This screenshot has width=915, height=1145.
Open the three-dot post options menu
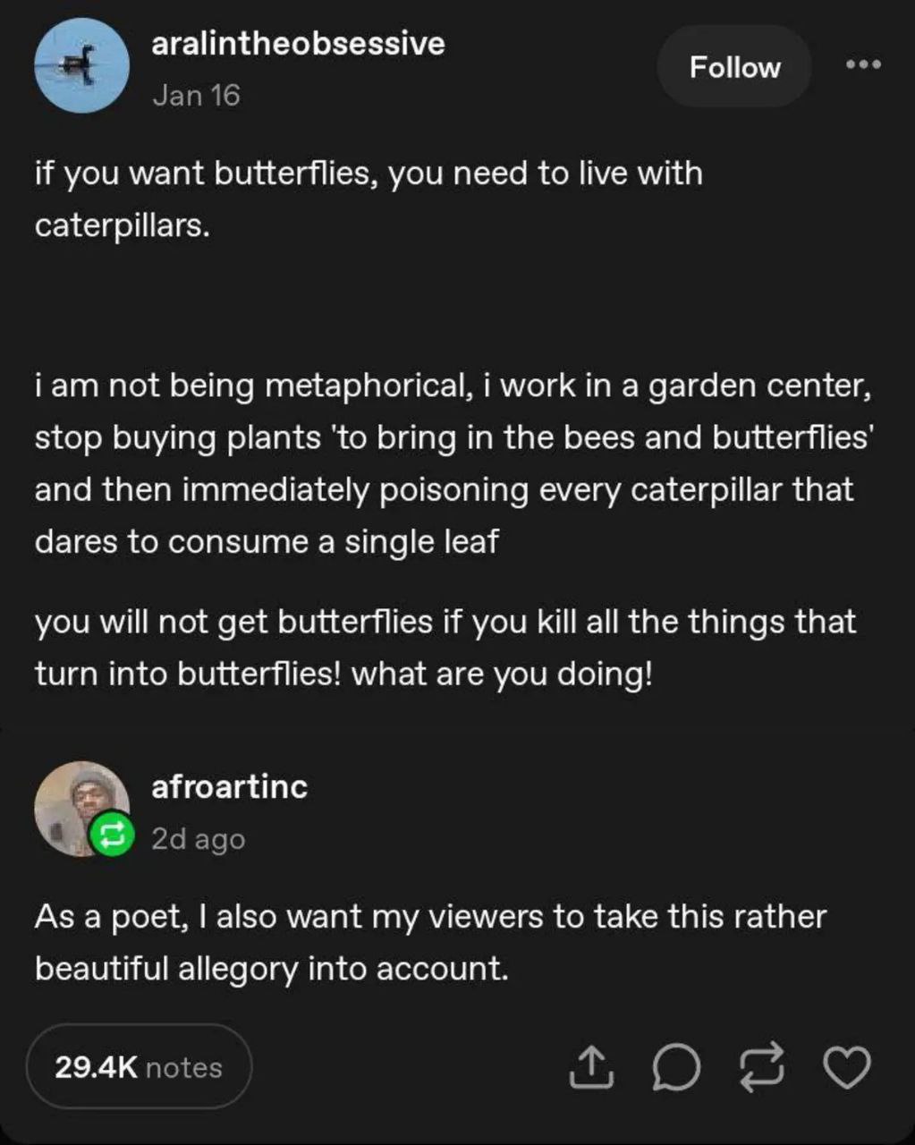point(863,64)
